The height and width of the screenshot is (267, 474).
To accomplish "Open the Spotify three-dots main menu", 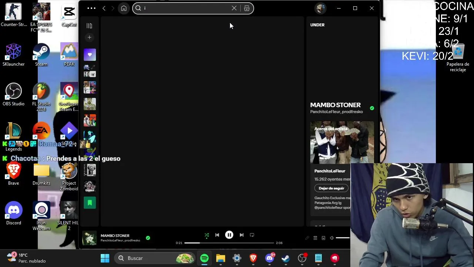I will pyautogui.click(x=91, y=8).
